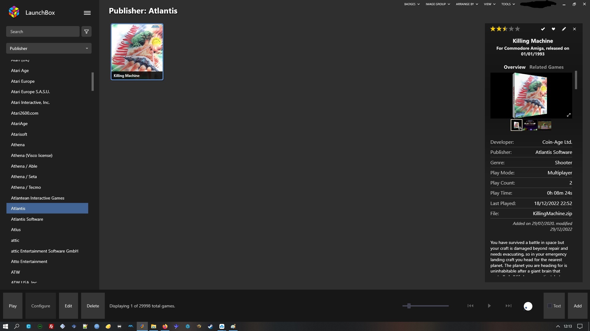The width and height of the screenshot is (590, 331).
Task: Open the Publisher filter dropdown
Action: coord(49,48)
